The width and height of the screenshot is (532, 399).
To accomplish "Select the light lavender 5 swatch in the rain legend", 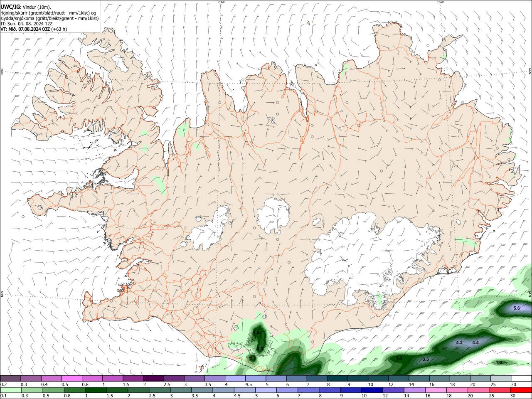I will pyautogui.click(x=266, y=390).
